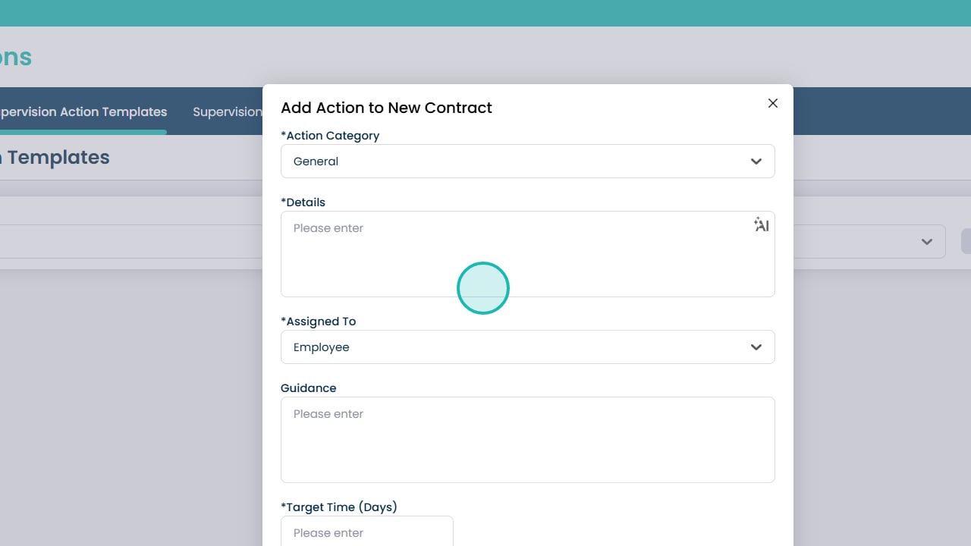Click the AI assist icon in Details

[x=762, y=224]
